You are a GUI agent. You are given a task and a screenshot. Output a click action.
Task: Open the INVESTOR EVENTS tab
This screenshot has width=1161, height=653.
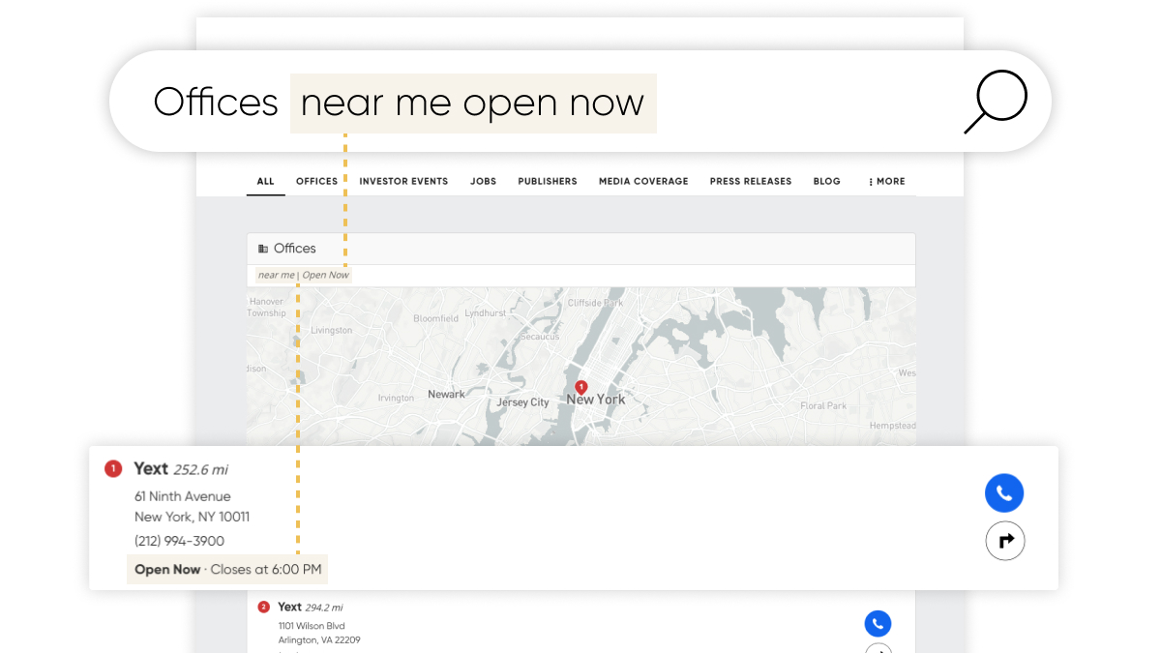403,181
